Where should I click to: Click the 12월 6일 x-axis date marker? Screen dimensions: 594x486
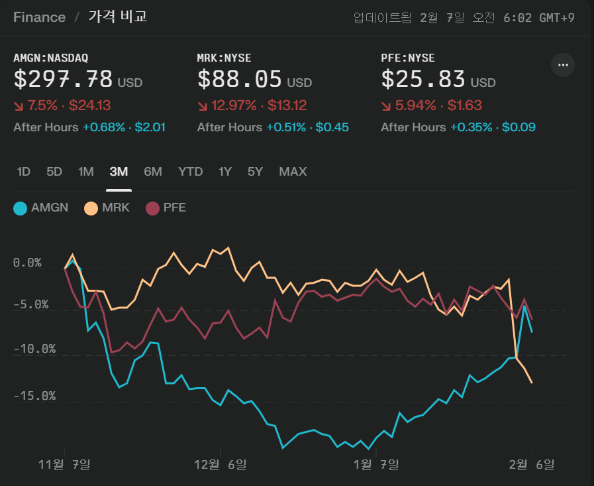(221, 464)
